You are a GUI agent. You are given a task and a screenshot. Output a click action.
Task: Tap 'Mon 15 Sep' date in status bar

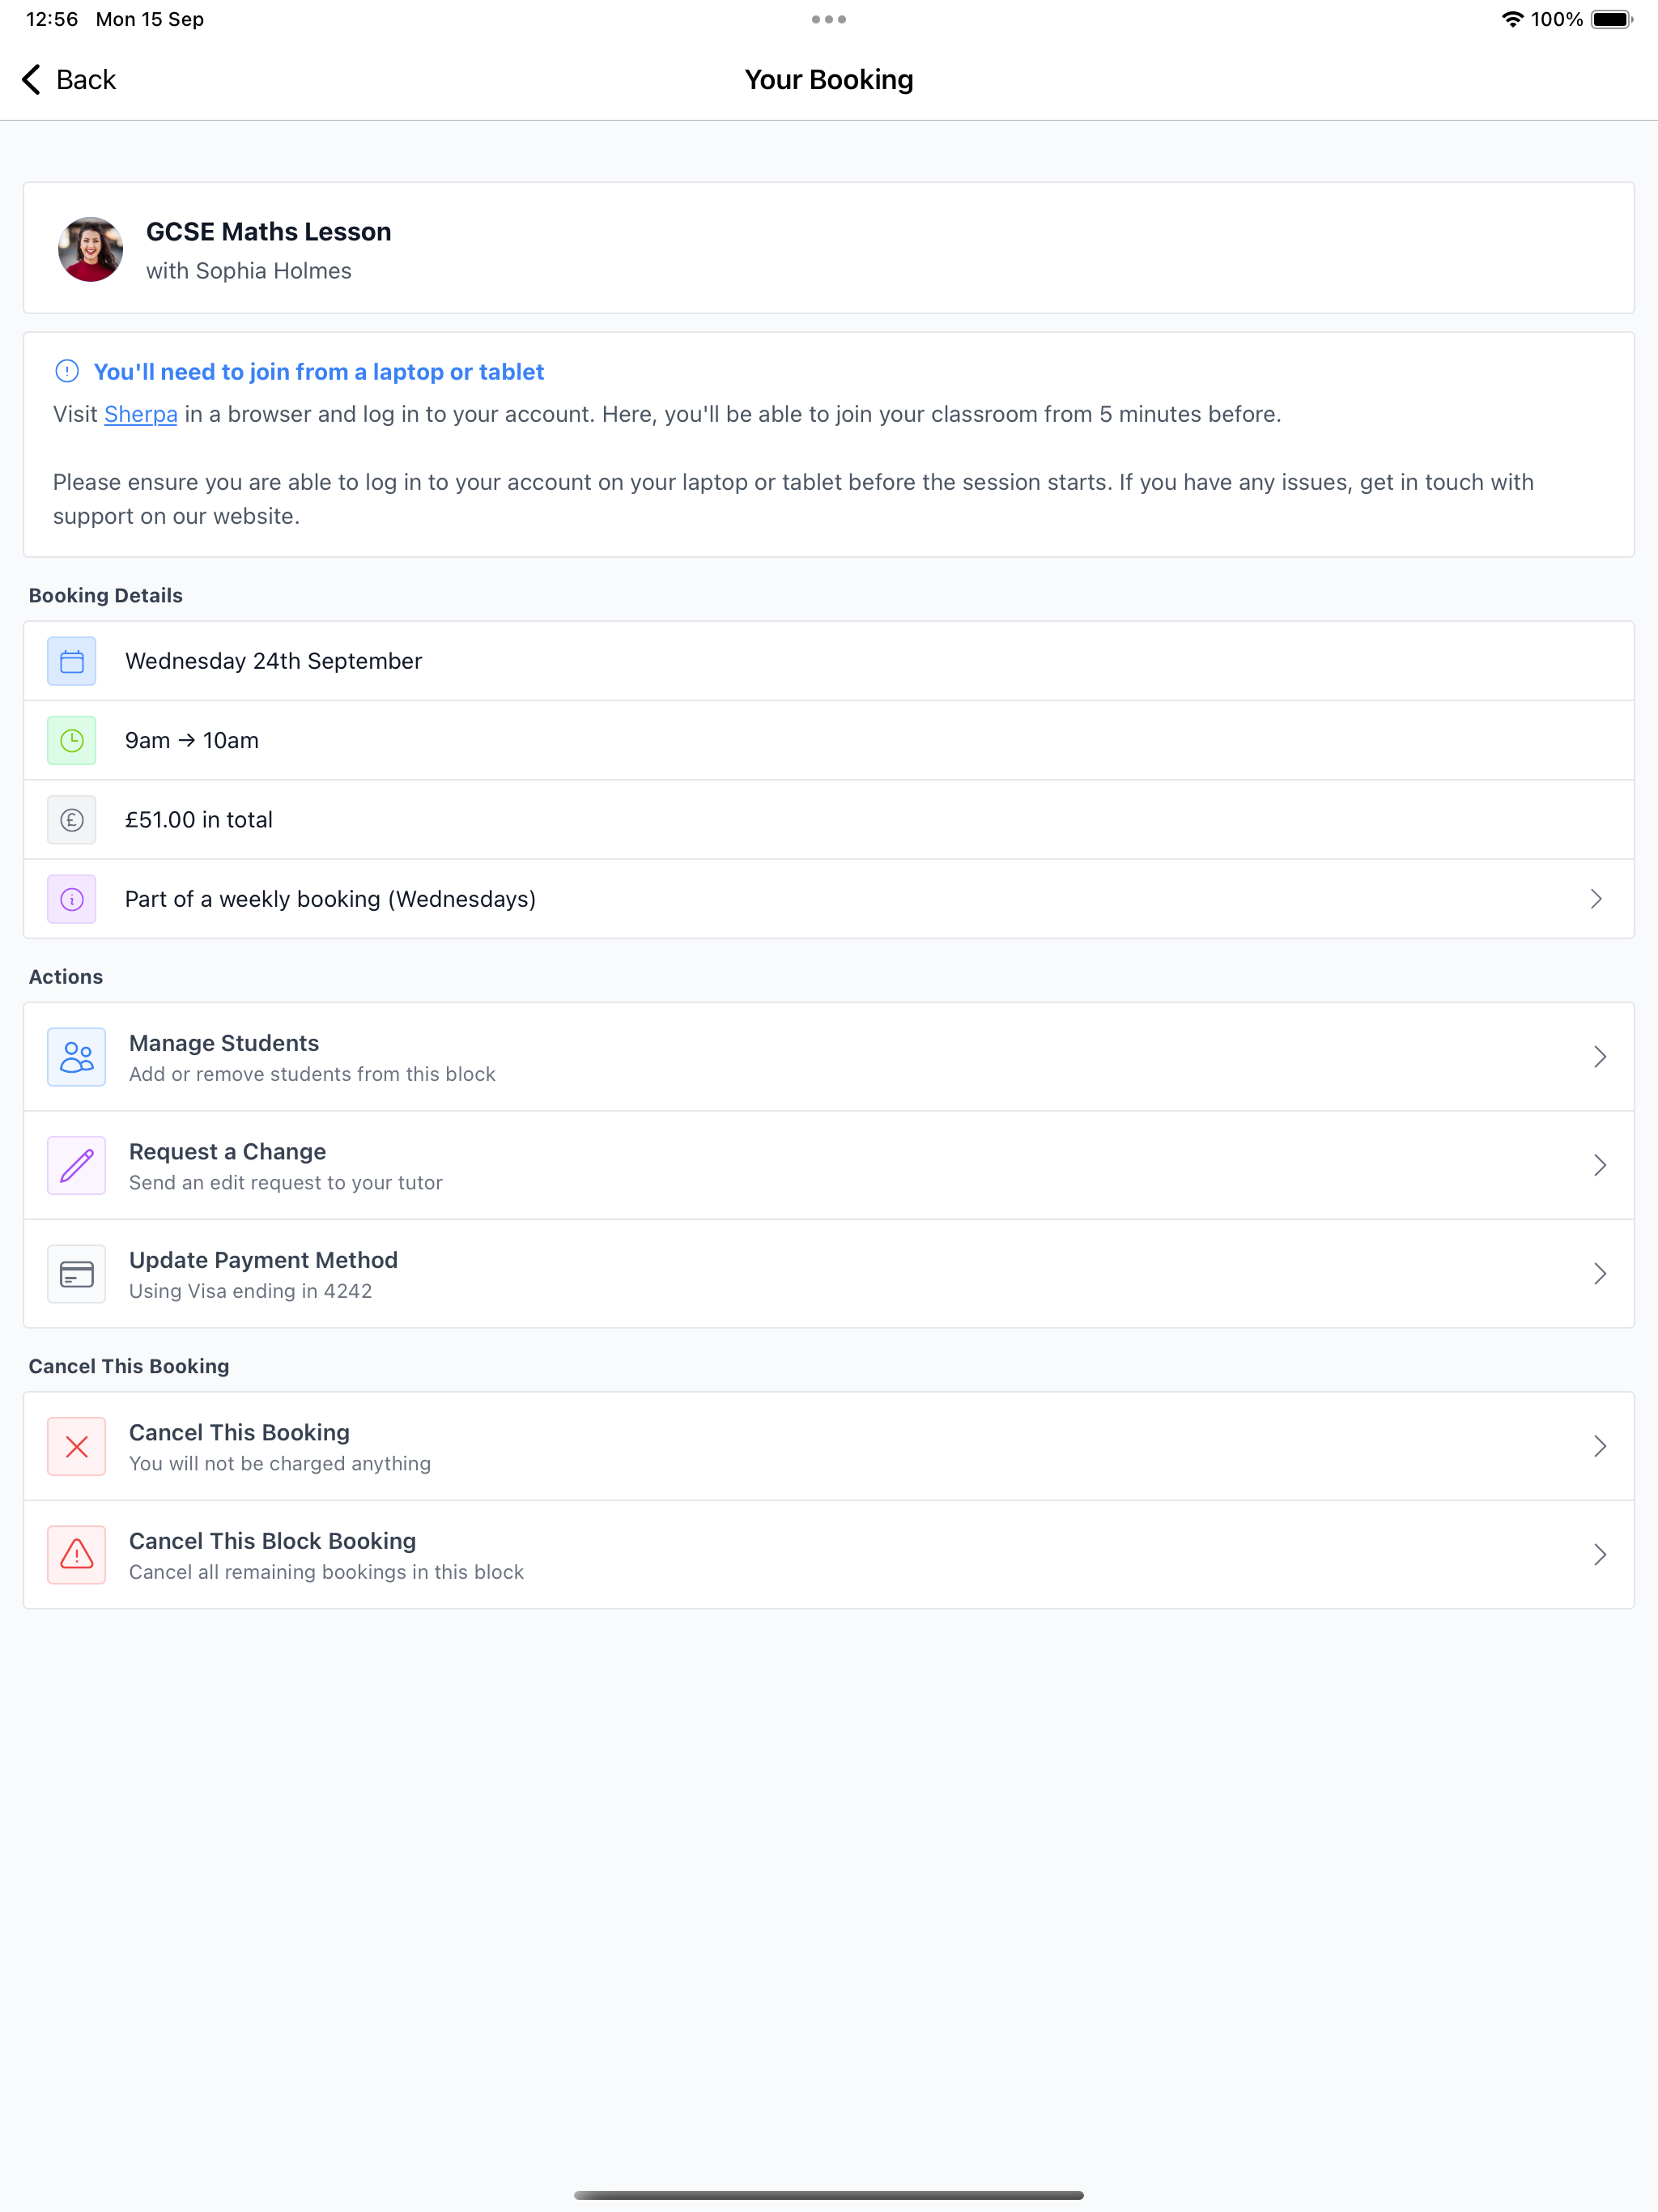coord(150,19)
